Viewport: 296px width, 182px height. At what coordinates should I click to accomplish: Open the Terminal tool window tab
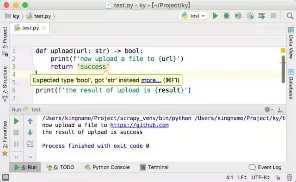[x=154, y=167]
